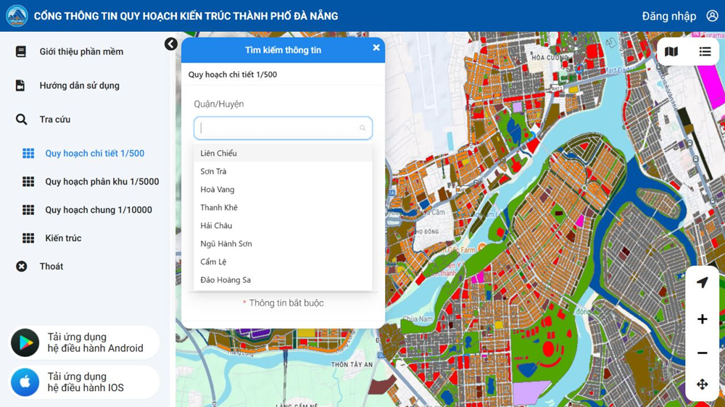
Task: Click the Google Play store icon
Action: pos(25,343)
